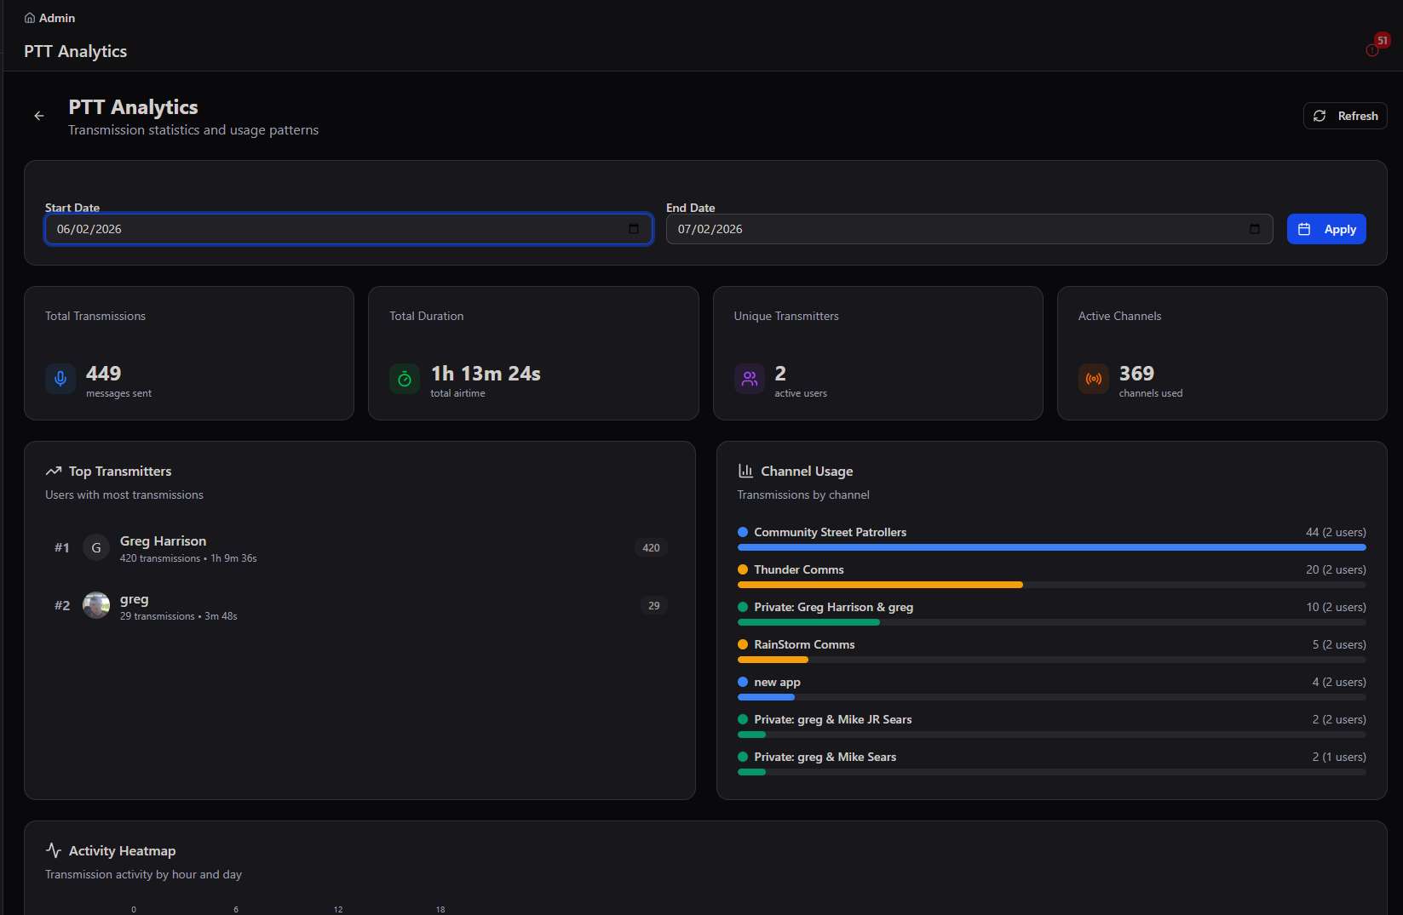
Task: Click the 2 (1 users) count
Action: click(1339, 757)
